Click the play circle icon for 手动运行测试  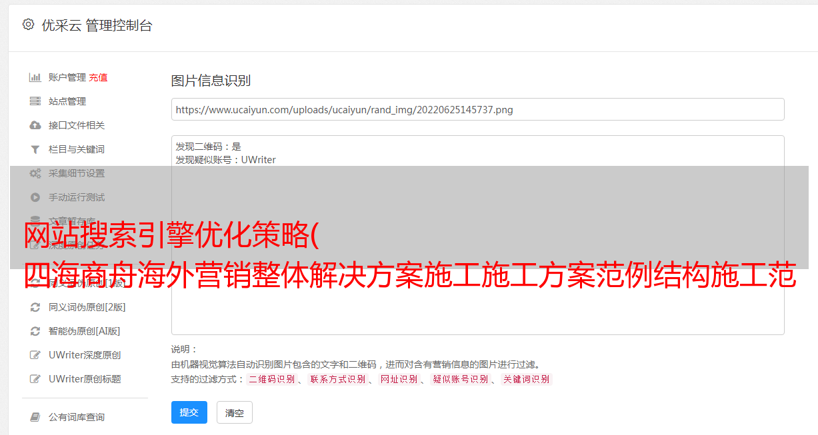point(35,197)
